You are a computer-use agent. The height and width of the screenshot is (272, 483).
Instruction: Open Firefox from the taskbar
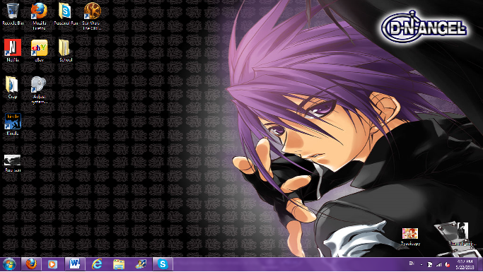[31, 264]
